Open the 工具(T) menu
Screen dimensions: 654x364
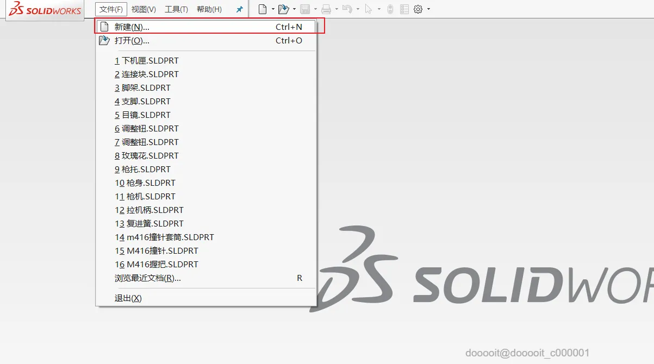coord(176,9)
